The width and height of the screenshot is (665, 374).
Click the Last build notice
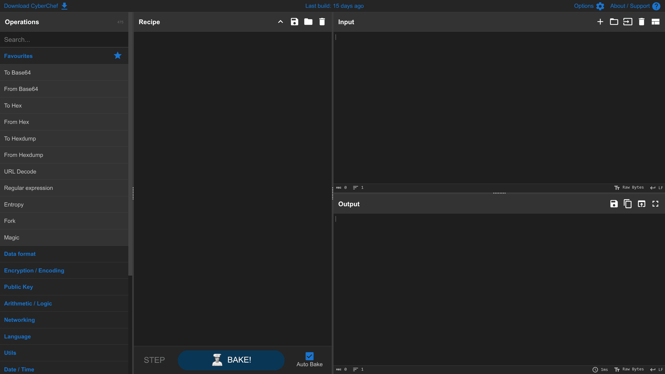(334, 6)
